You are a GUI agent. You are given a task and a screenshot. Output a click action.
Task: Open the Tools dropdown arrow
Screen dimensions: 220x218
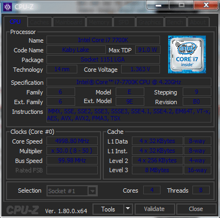click(128, 209)
